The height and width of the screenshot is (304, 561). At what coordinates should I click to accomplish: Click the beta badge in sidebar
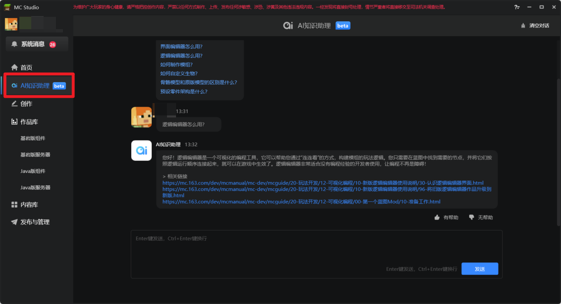(59, 86)
